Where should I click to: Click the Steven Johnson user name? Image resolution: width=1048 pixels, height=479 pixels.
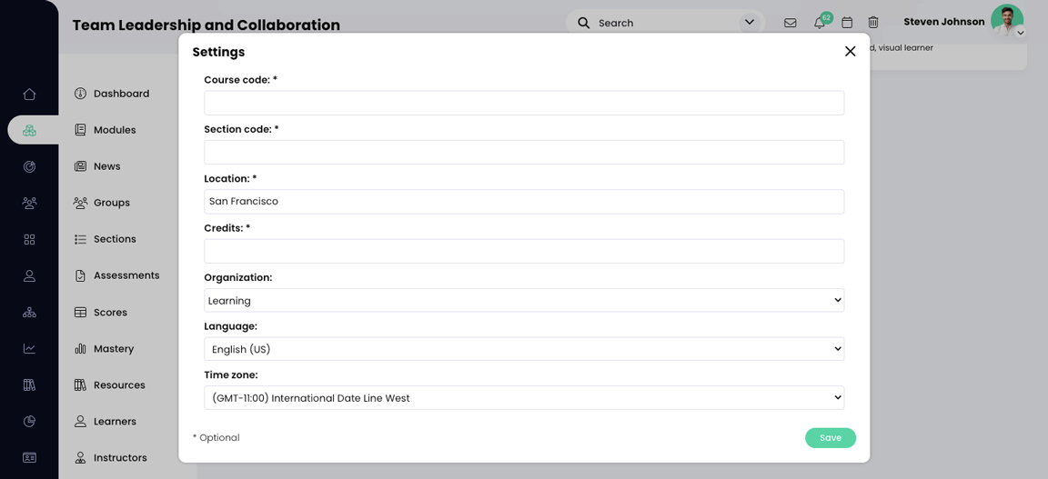943,22
